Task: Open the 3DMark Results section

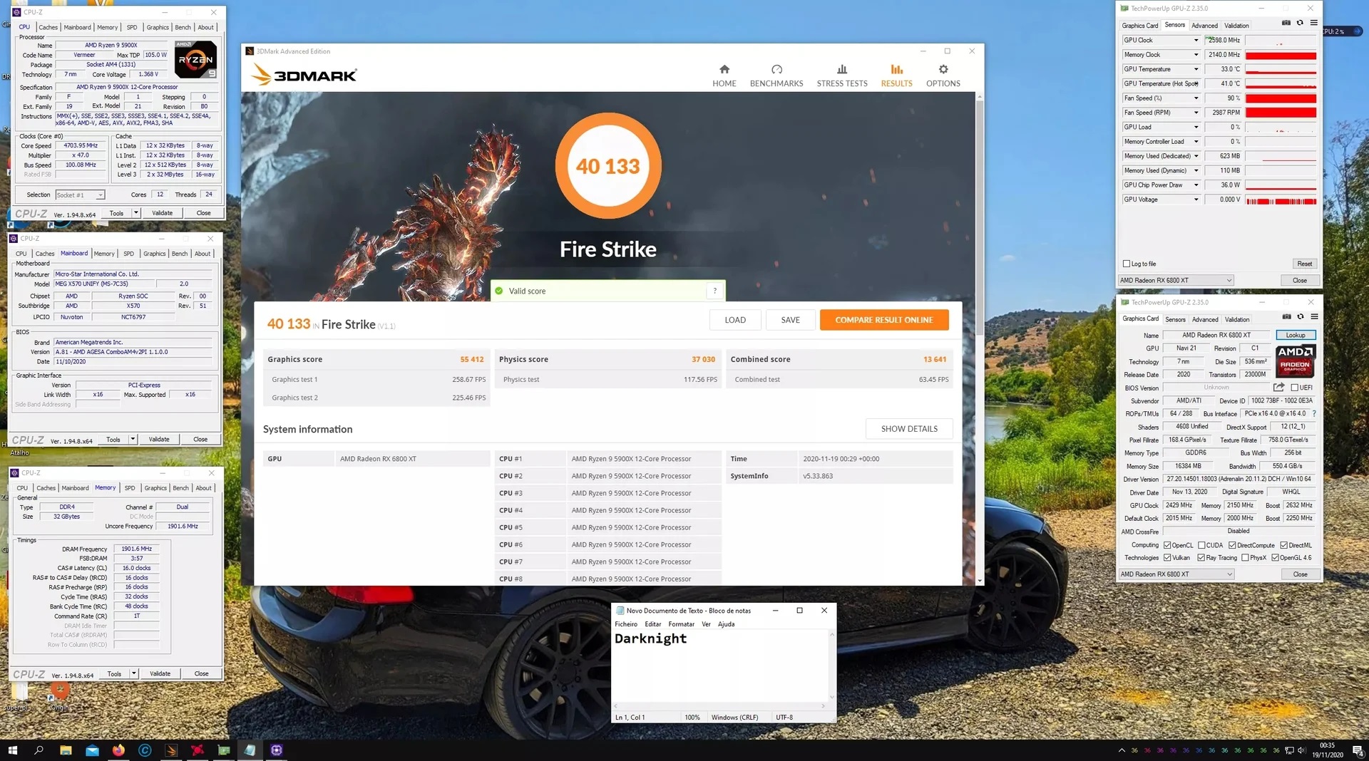Action: [896, 75]
